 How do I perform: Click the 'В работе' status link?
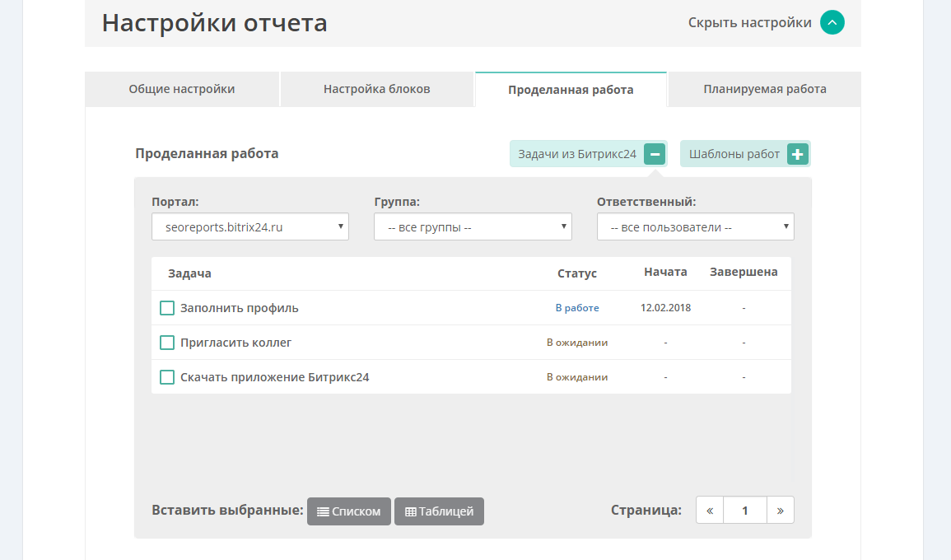click(577, 308)
